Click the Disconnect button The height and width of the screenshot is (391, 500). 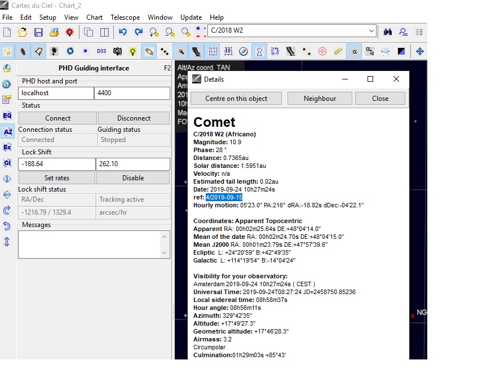pos(134,118)
